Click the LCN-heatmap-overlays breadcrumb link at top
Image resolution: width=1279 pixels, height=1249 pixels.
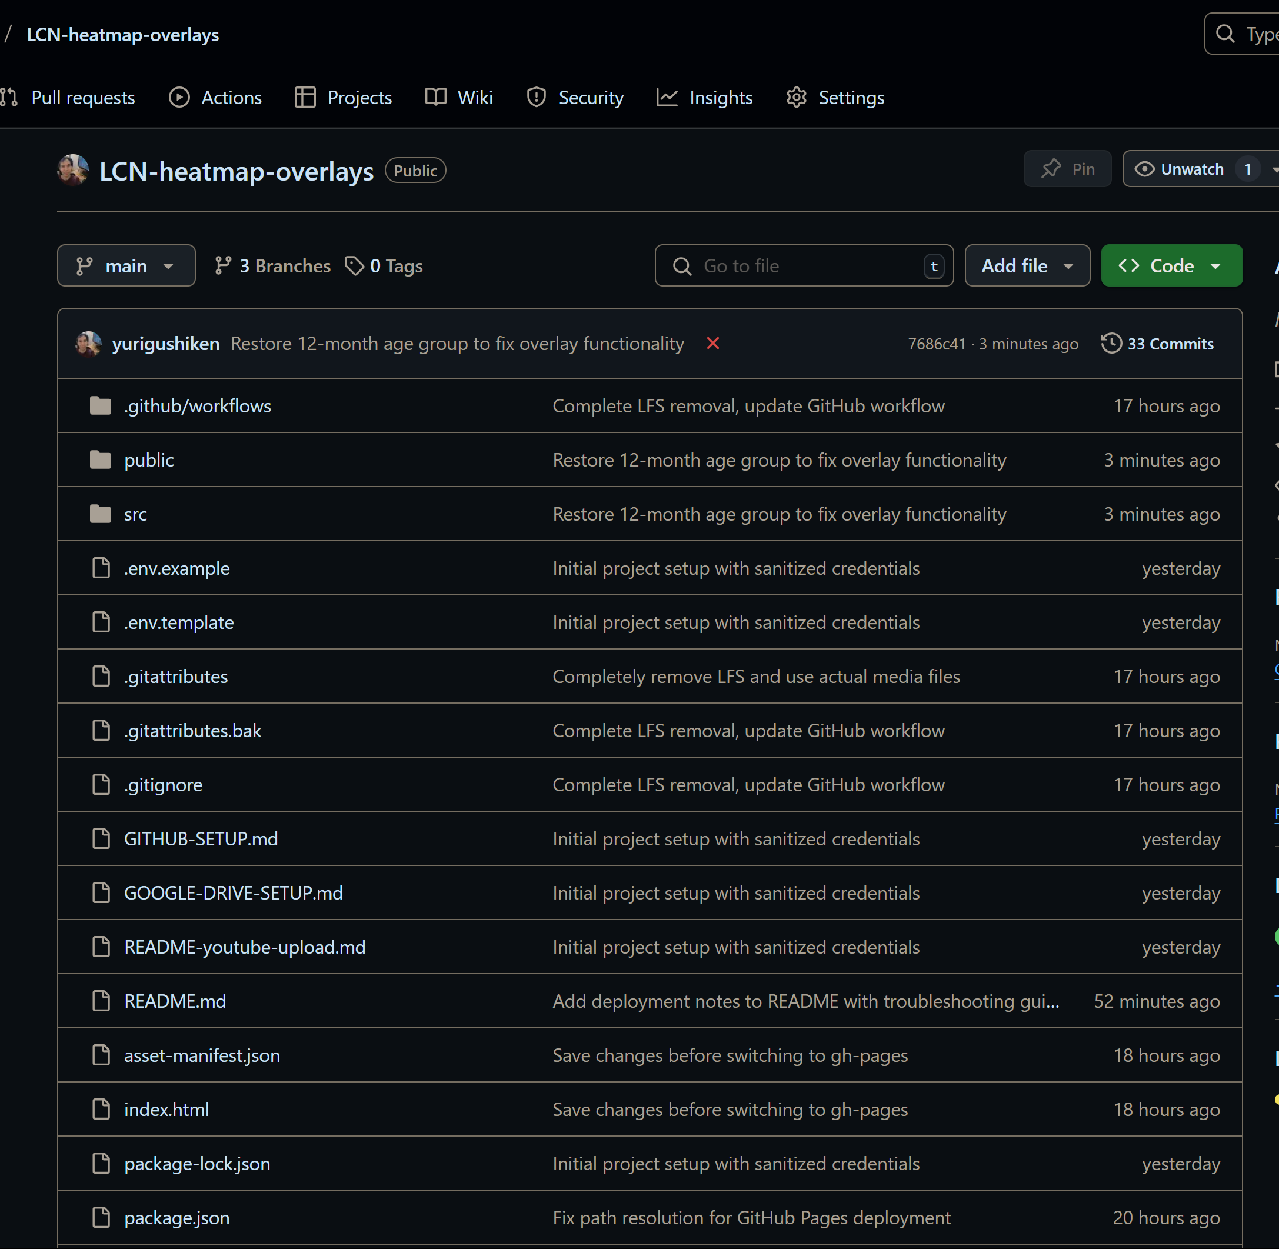pyautogui.click(x=122, y=35)
